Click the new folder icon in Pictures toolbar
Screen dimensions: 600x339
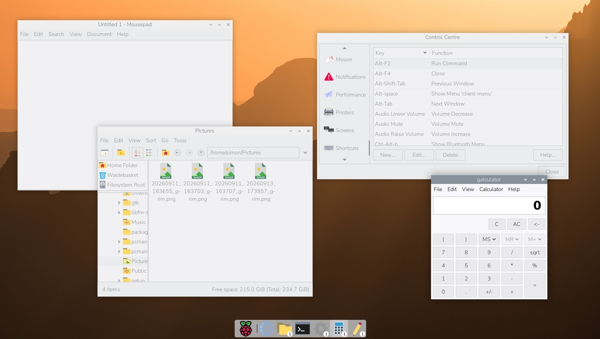[120, 152]
